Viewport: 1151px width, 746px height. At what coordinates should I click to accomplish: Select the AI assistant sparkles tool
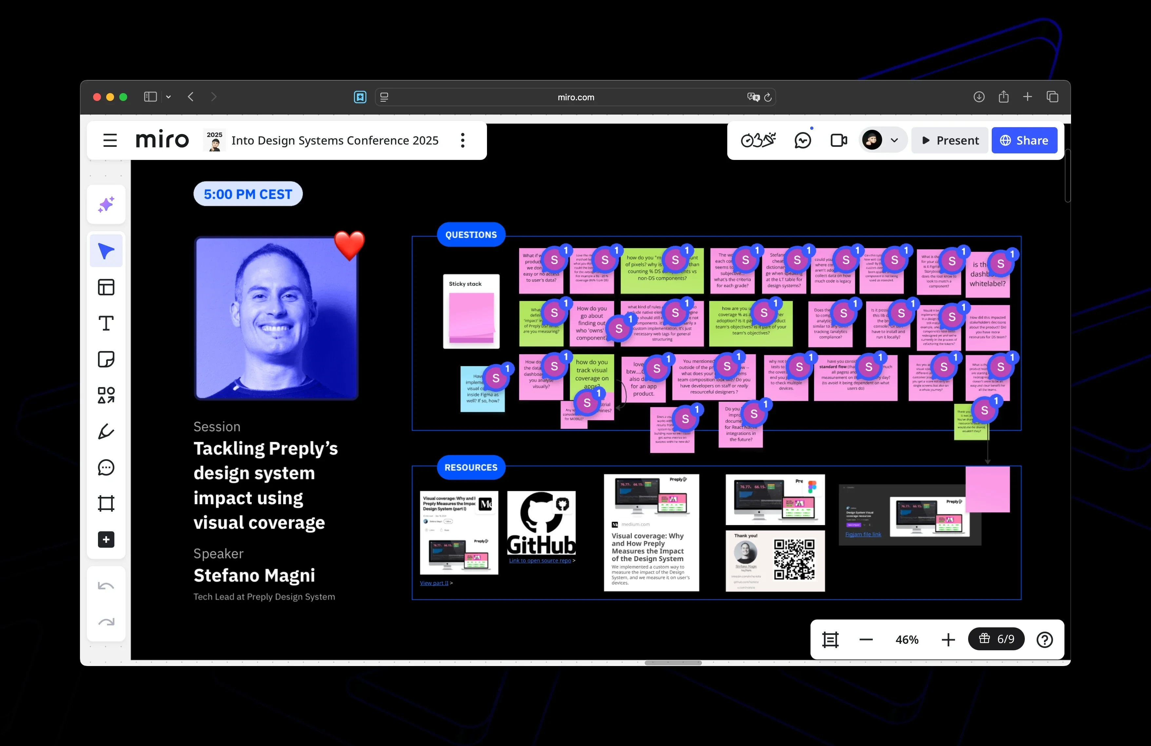[x=106, y=204]
